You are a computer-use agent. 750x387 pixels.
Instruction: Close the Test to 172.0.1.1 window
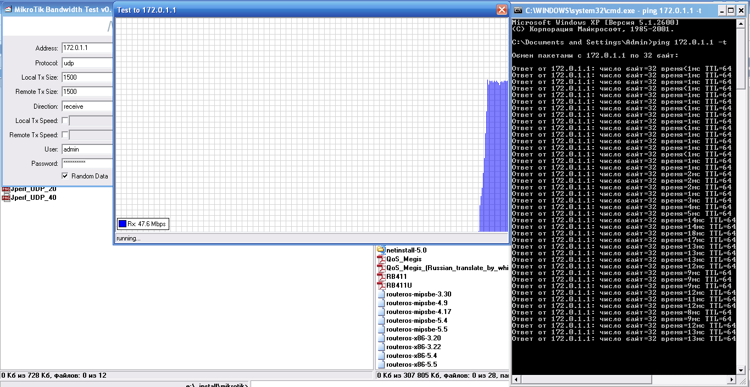501,10
